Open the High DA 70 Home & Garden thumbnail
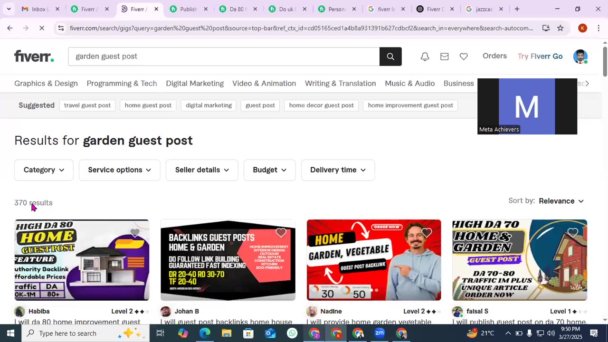Image resolution: width=608 pixels, height=342 pixels. pos(520,260)
